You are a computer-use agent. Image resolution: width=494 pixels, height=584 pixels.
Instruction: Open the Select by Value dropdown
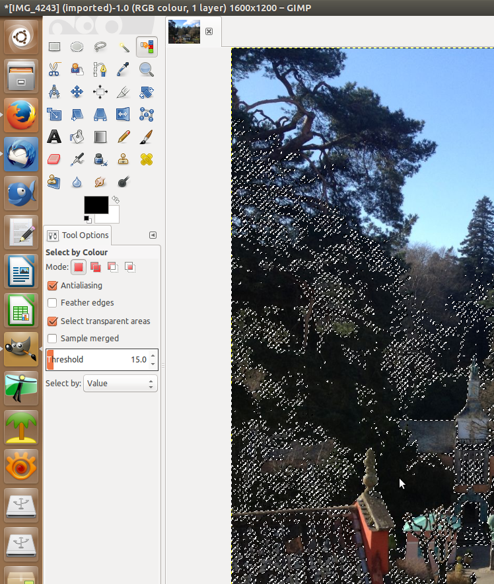120,384
